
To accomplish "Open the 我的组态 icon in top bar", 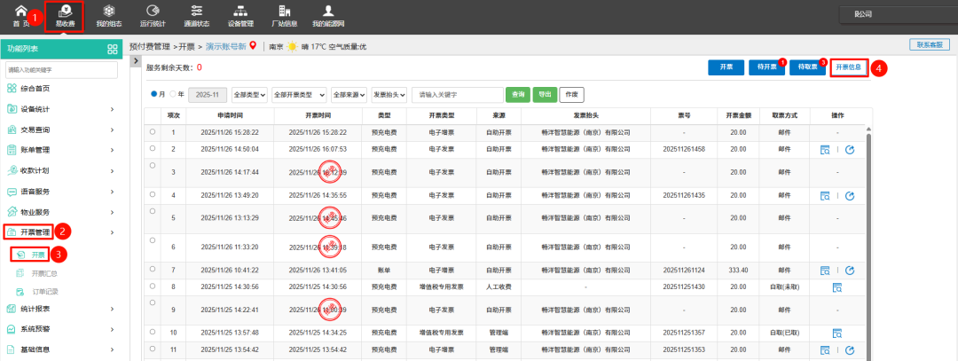I will [109, 11].
